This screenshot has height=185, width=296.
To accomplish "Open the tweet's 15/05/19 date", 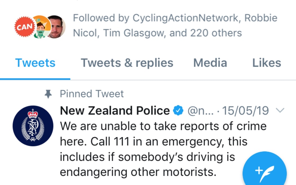I will click(245, 111).
